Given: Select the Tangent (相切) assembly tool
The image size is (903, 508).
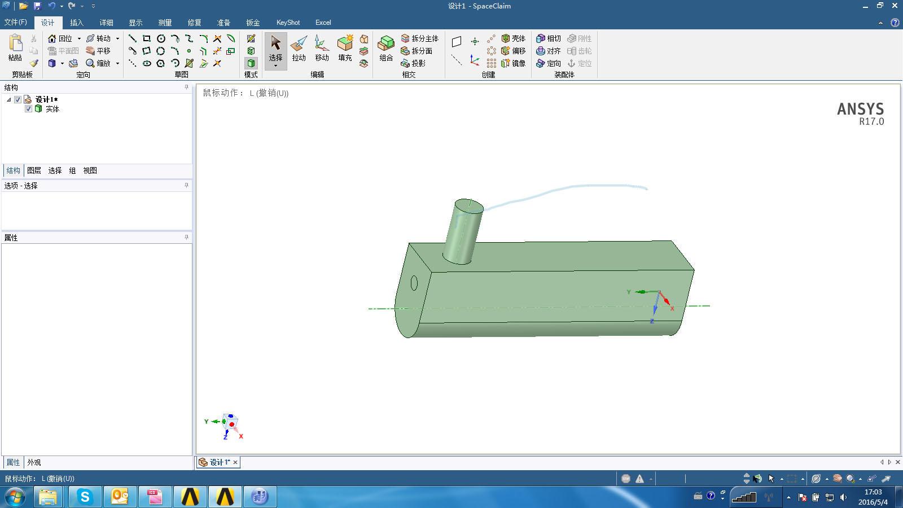Looking at the screenshot, I should point(550,38).
